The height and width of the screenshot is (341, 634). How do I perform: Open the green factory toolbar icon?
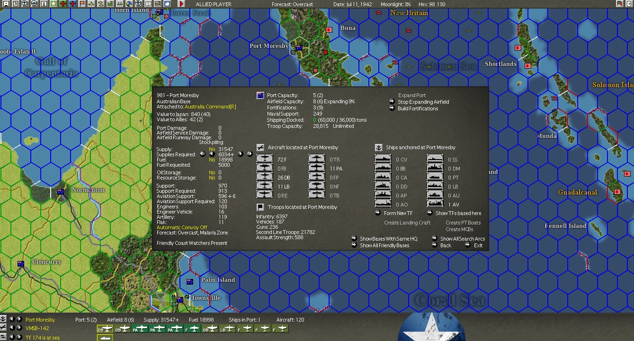pos(110,4)
